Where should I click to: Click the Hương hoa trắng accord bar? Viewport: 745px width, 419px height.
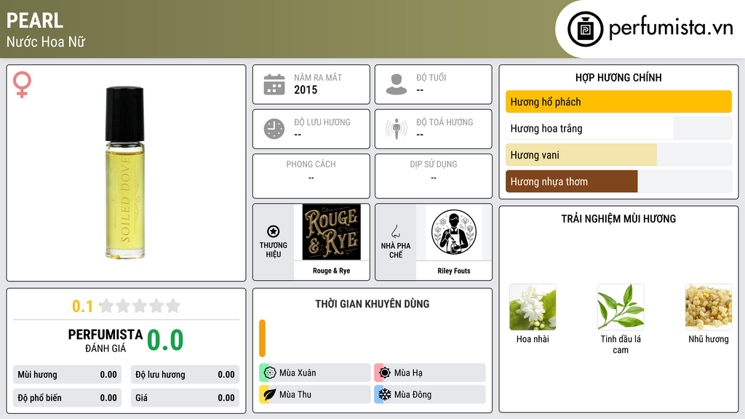(x=618, y=128)
